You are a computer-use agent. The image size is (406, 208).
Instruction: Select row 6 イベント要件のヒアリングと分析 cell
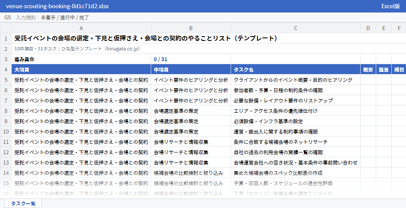tap(191, 90)
